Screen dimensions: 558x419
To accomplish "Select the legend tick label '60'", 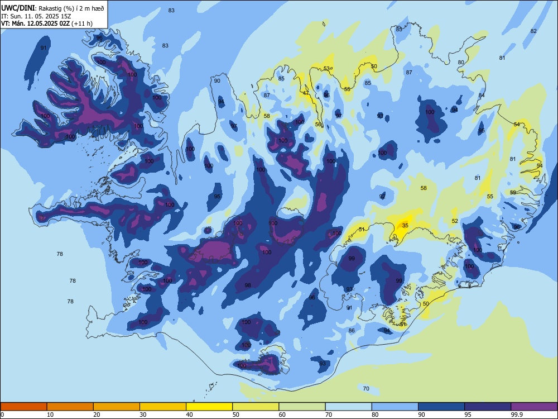I will [282, 415].
